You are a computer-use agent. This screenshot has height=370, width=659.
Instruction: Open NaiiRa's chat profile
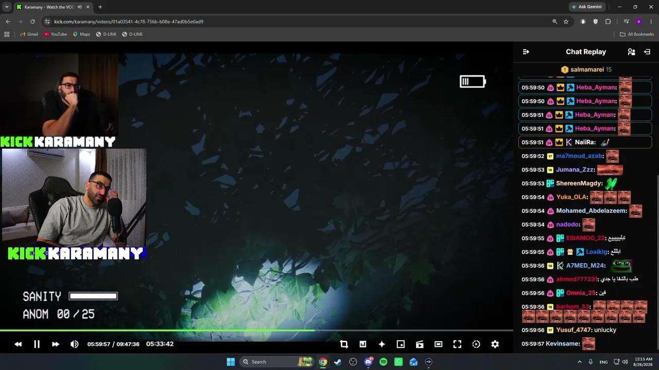(x=585, y=142)
